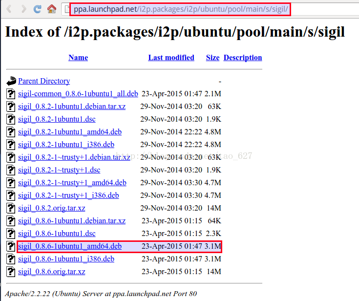The height and width of the screenshot is (301, 359).
Task: Download sigil_0.8.2-1ubuntu1_i386.deb
Action: 66,145
